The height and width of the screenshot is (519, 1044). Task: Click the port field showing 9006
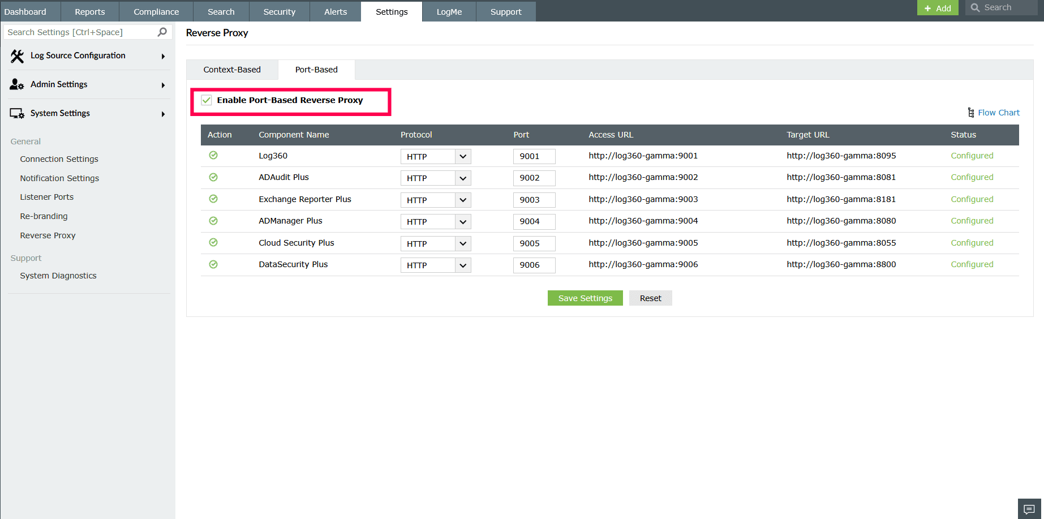534,265
